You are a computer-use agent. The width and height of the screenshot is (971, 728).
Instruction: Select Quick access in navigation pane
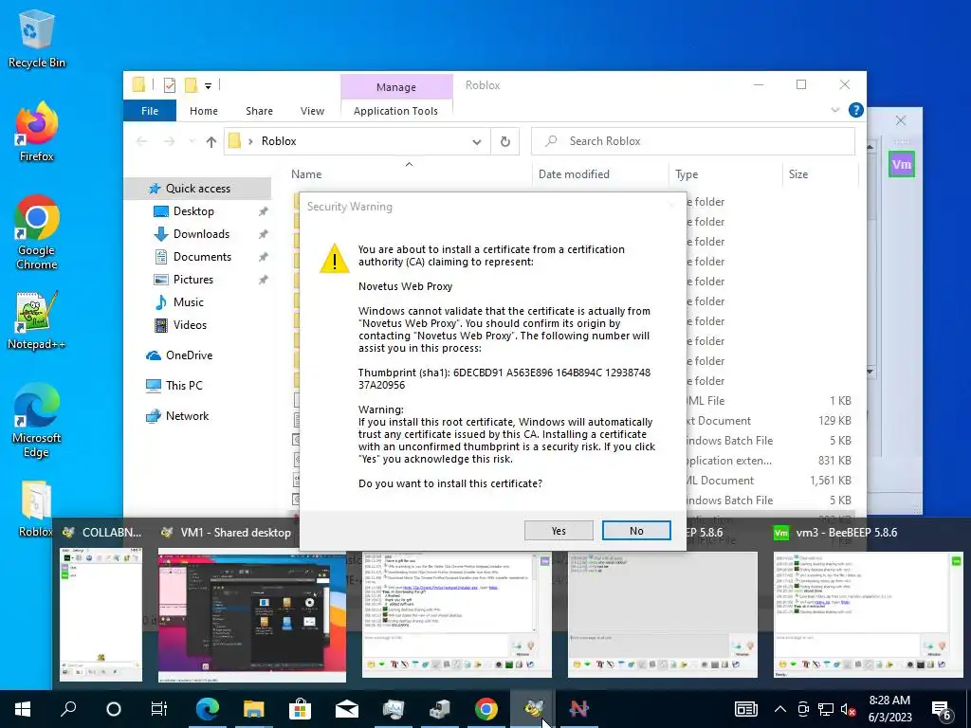tap(197, 189)
